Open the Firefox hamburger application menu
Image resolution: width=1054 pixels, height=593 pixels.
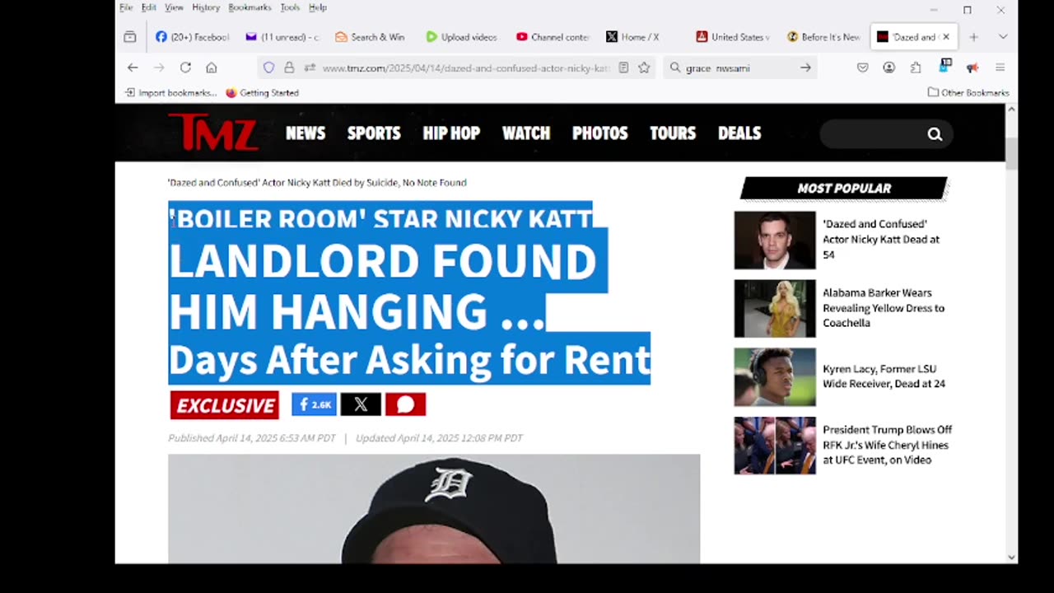pos(1000,68)
